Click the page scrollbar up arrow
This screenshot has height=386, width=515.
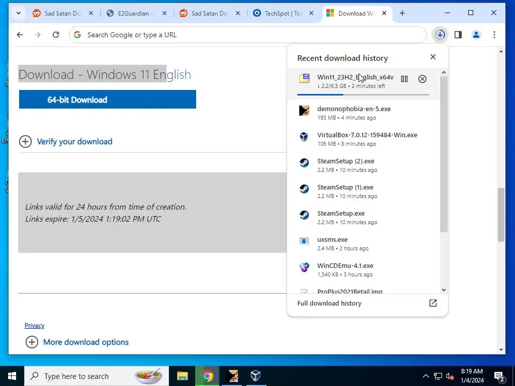[501, 52]
